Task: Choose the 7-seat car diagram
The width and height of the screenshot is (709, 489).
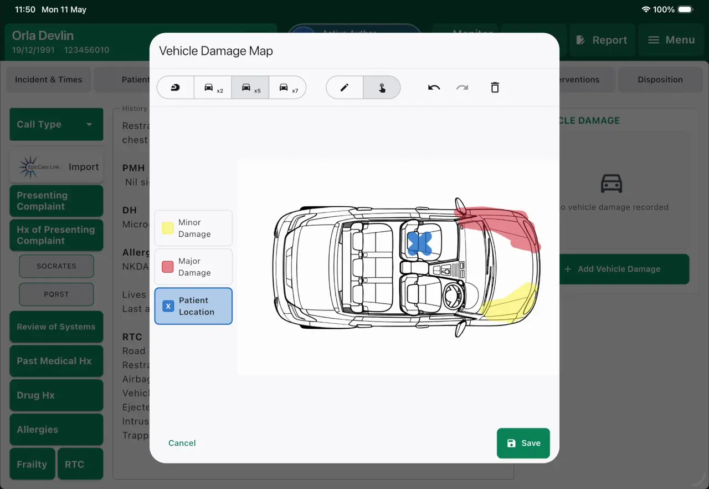Action: click(287, 88)
